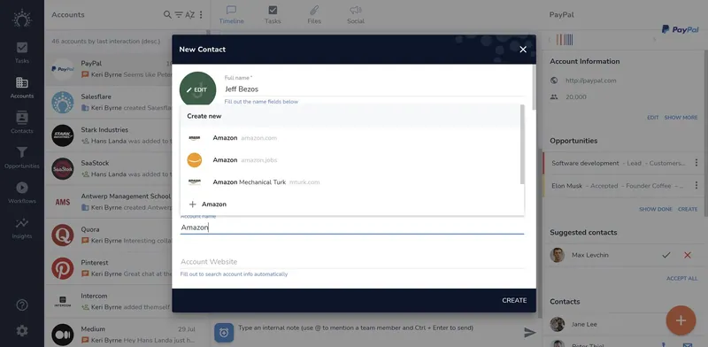Open Insights in the left sidebar
The width and height of the screenshot is (708, 347).
(x=21, y=227)
